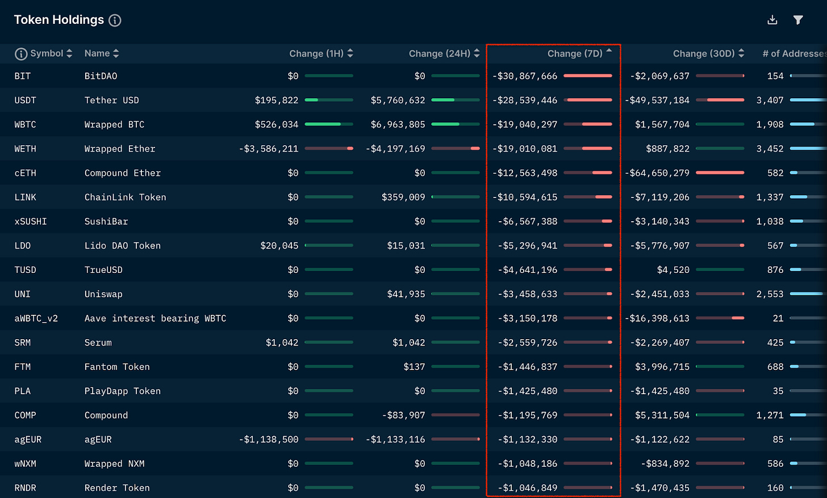This screenshot has height=498, width=827.
Task: Click BIT row 7D change bar
Action: (x=588, y=75)
